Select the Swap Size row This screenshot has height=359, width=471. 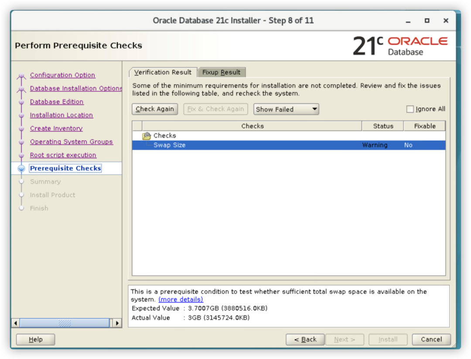tap(289, 145)
